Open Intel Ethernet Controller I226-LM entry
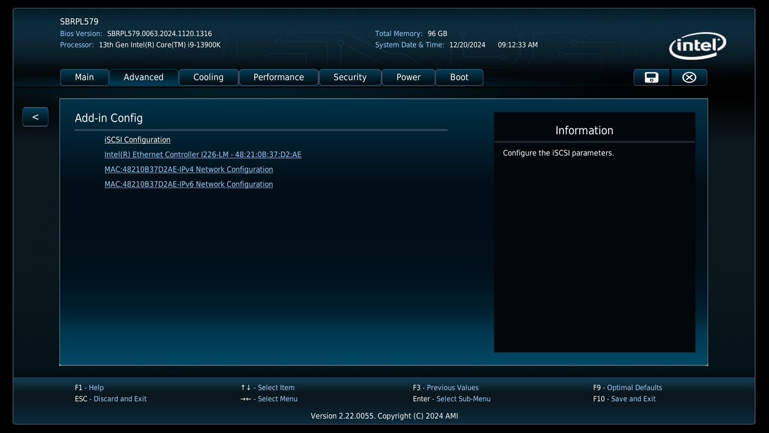Viewport: 769px width, 433px height. coord(203,155)
